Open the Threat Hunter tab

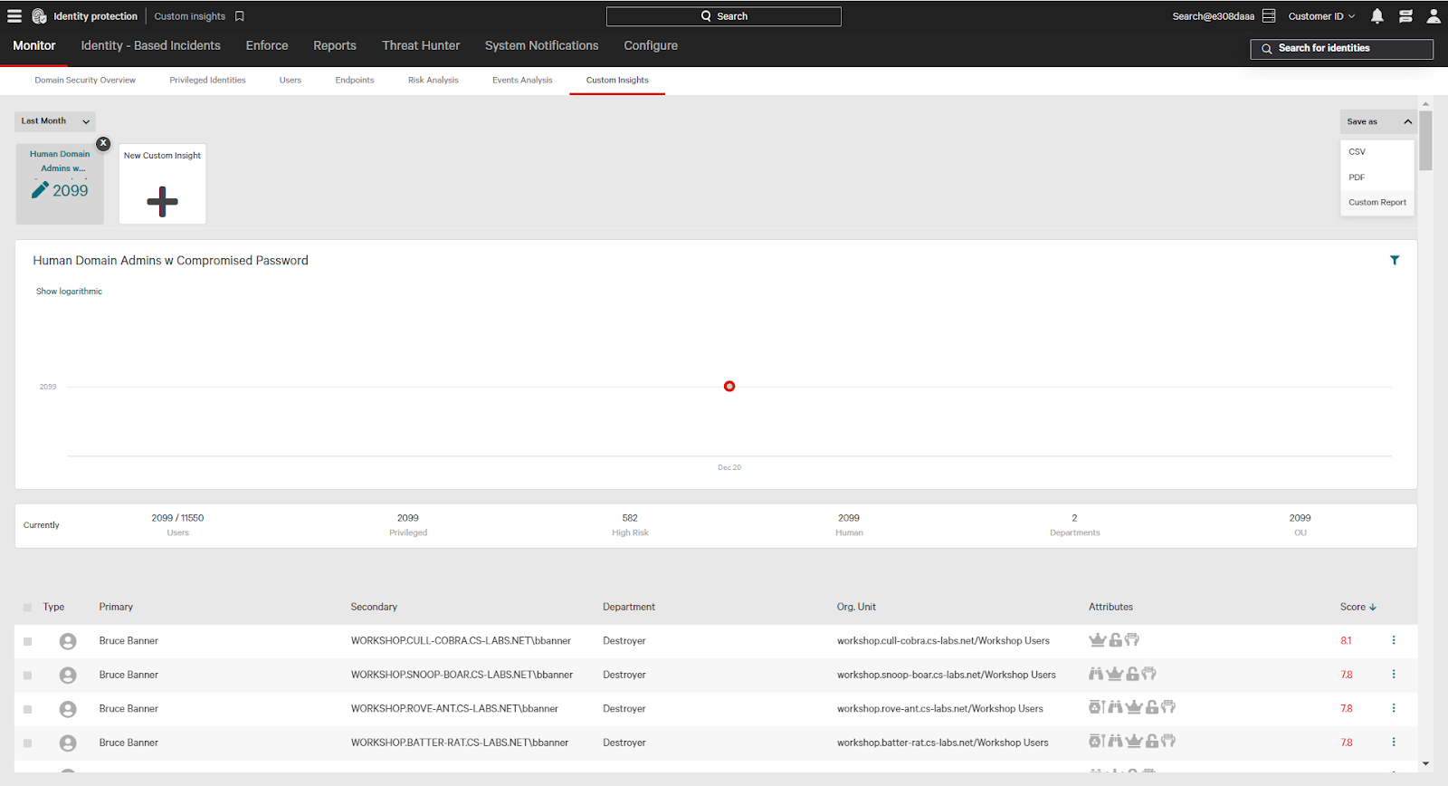click(421, 45)
